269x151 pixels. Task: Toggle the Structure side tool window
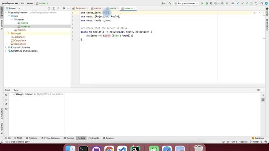point(2,114)
